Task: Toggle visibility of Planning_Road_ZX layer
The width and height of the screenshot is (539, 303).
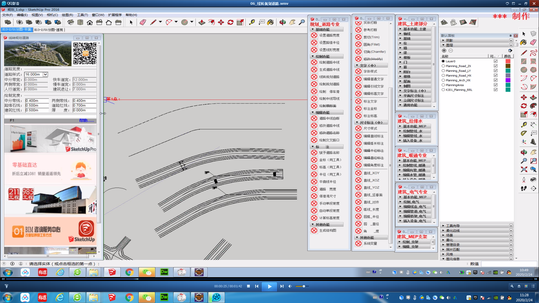Action: tap(495, 66)
